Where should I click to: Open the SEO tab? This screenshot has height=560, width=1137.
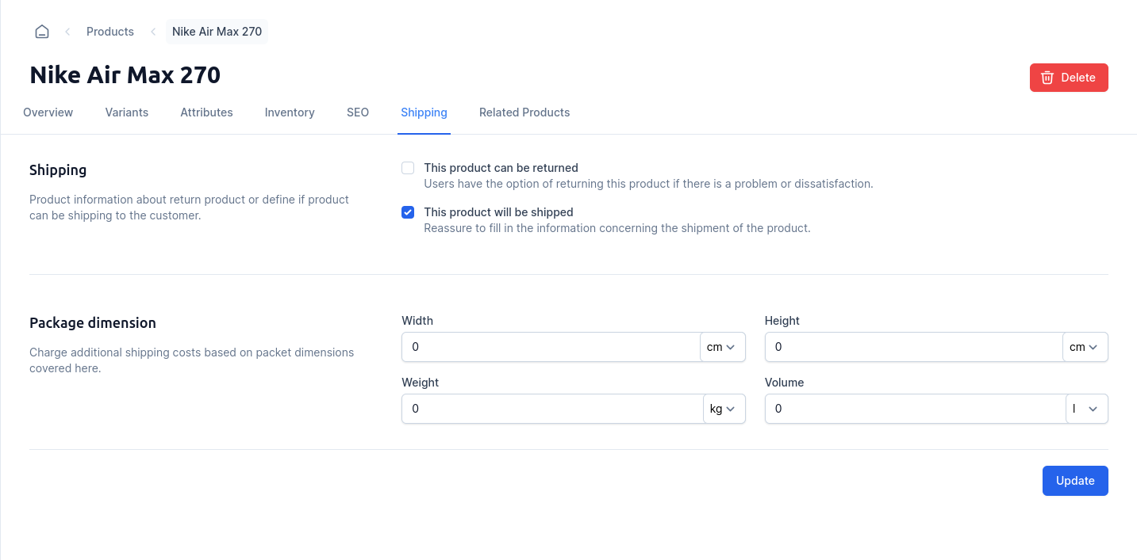tap(358, 112)
